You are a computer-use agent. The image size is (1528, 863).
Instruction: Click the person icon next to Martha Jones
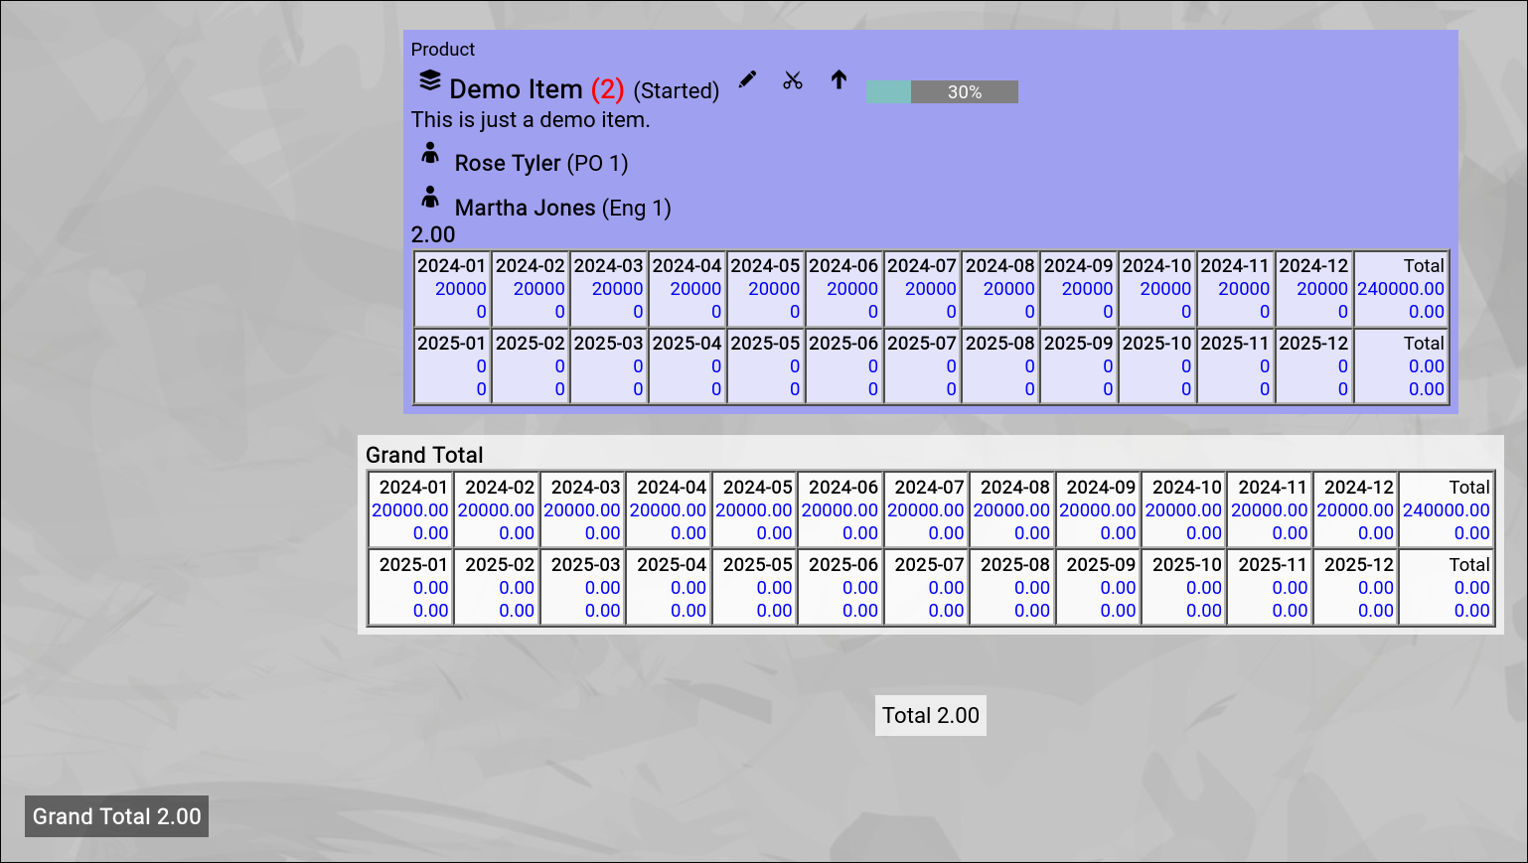(x=430, y=198)
